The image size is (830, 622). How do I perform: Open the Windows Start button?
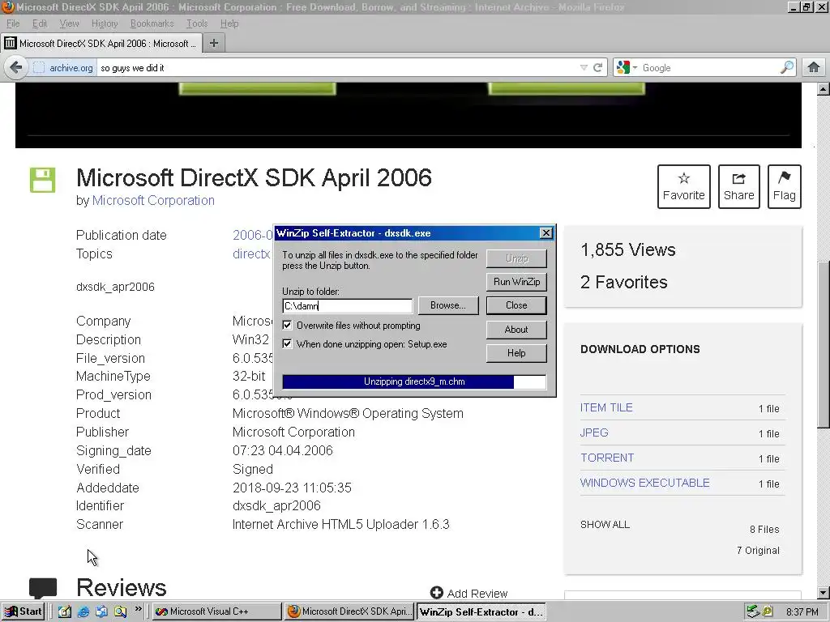24,611
